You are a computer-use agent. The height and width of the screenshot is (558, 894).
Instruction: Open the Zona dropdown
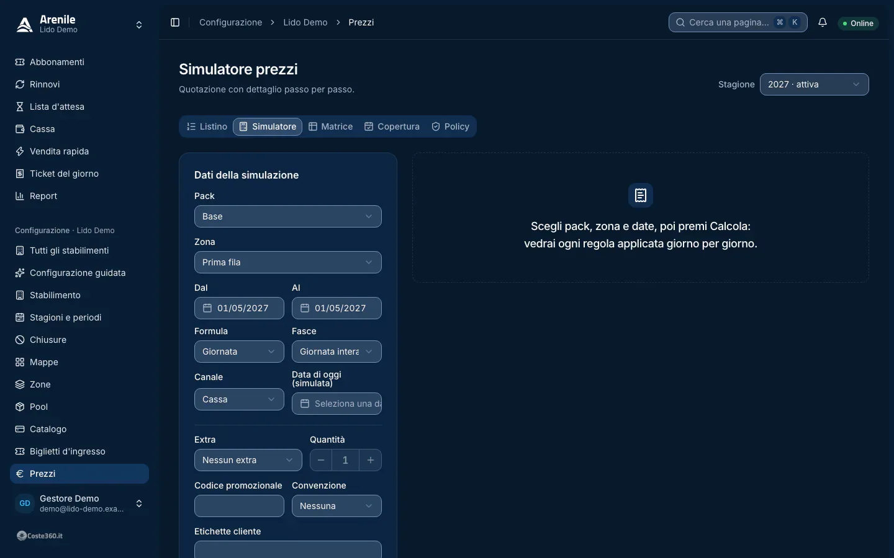point(288,262)
